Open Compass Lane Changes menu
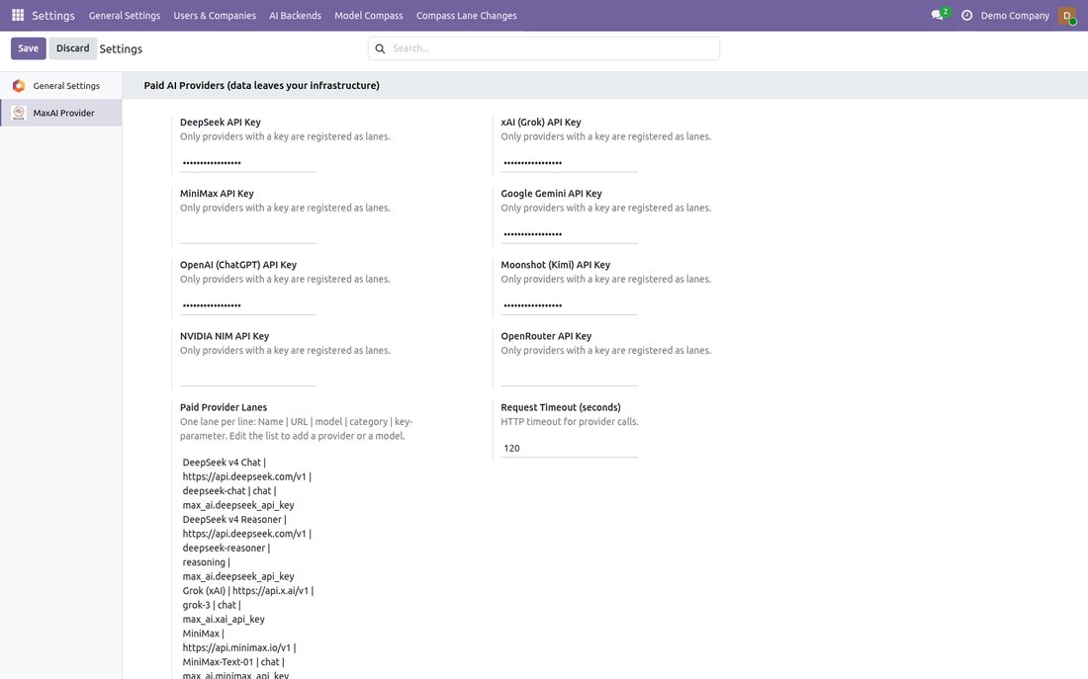 coord(466,15)
